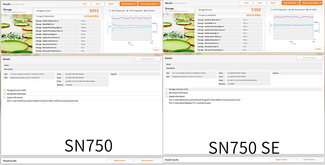Screen dimensions: 325x165
Task: Click the Description field in the left window
Action: pos(87,69)
